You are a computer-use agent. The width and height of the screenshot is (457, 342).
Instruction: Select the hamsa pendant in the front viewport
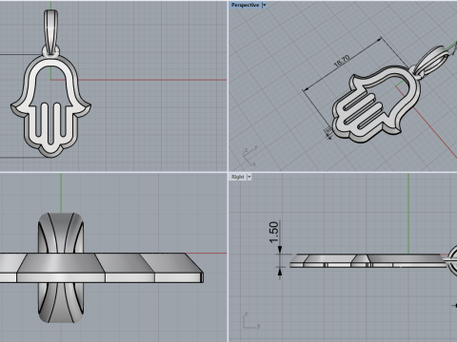coord(50,106)
